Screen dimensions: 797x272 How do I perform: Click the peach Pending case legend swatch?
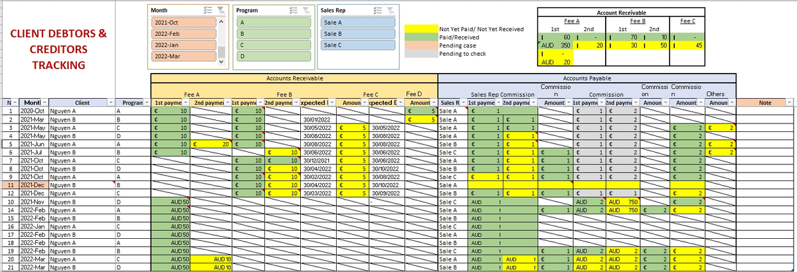[x=421, y=45]
